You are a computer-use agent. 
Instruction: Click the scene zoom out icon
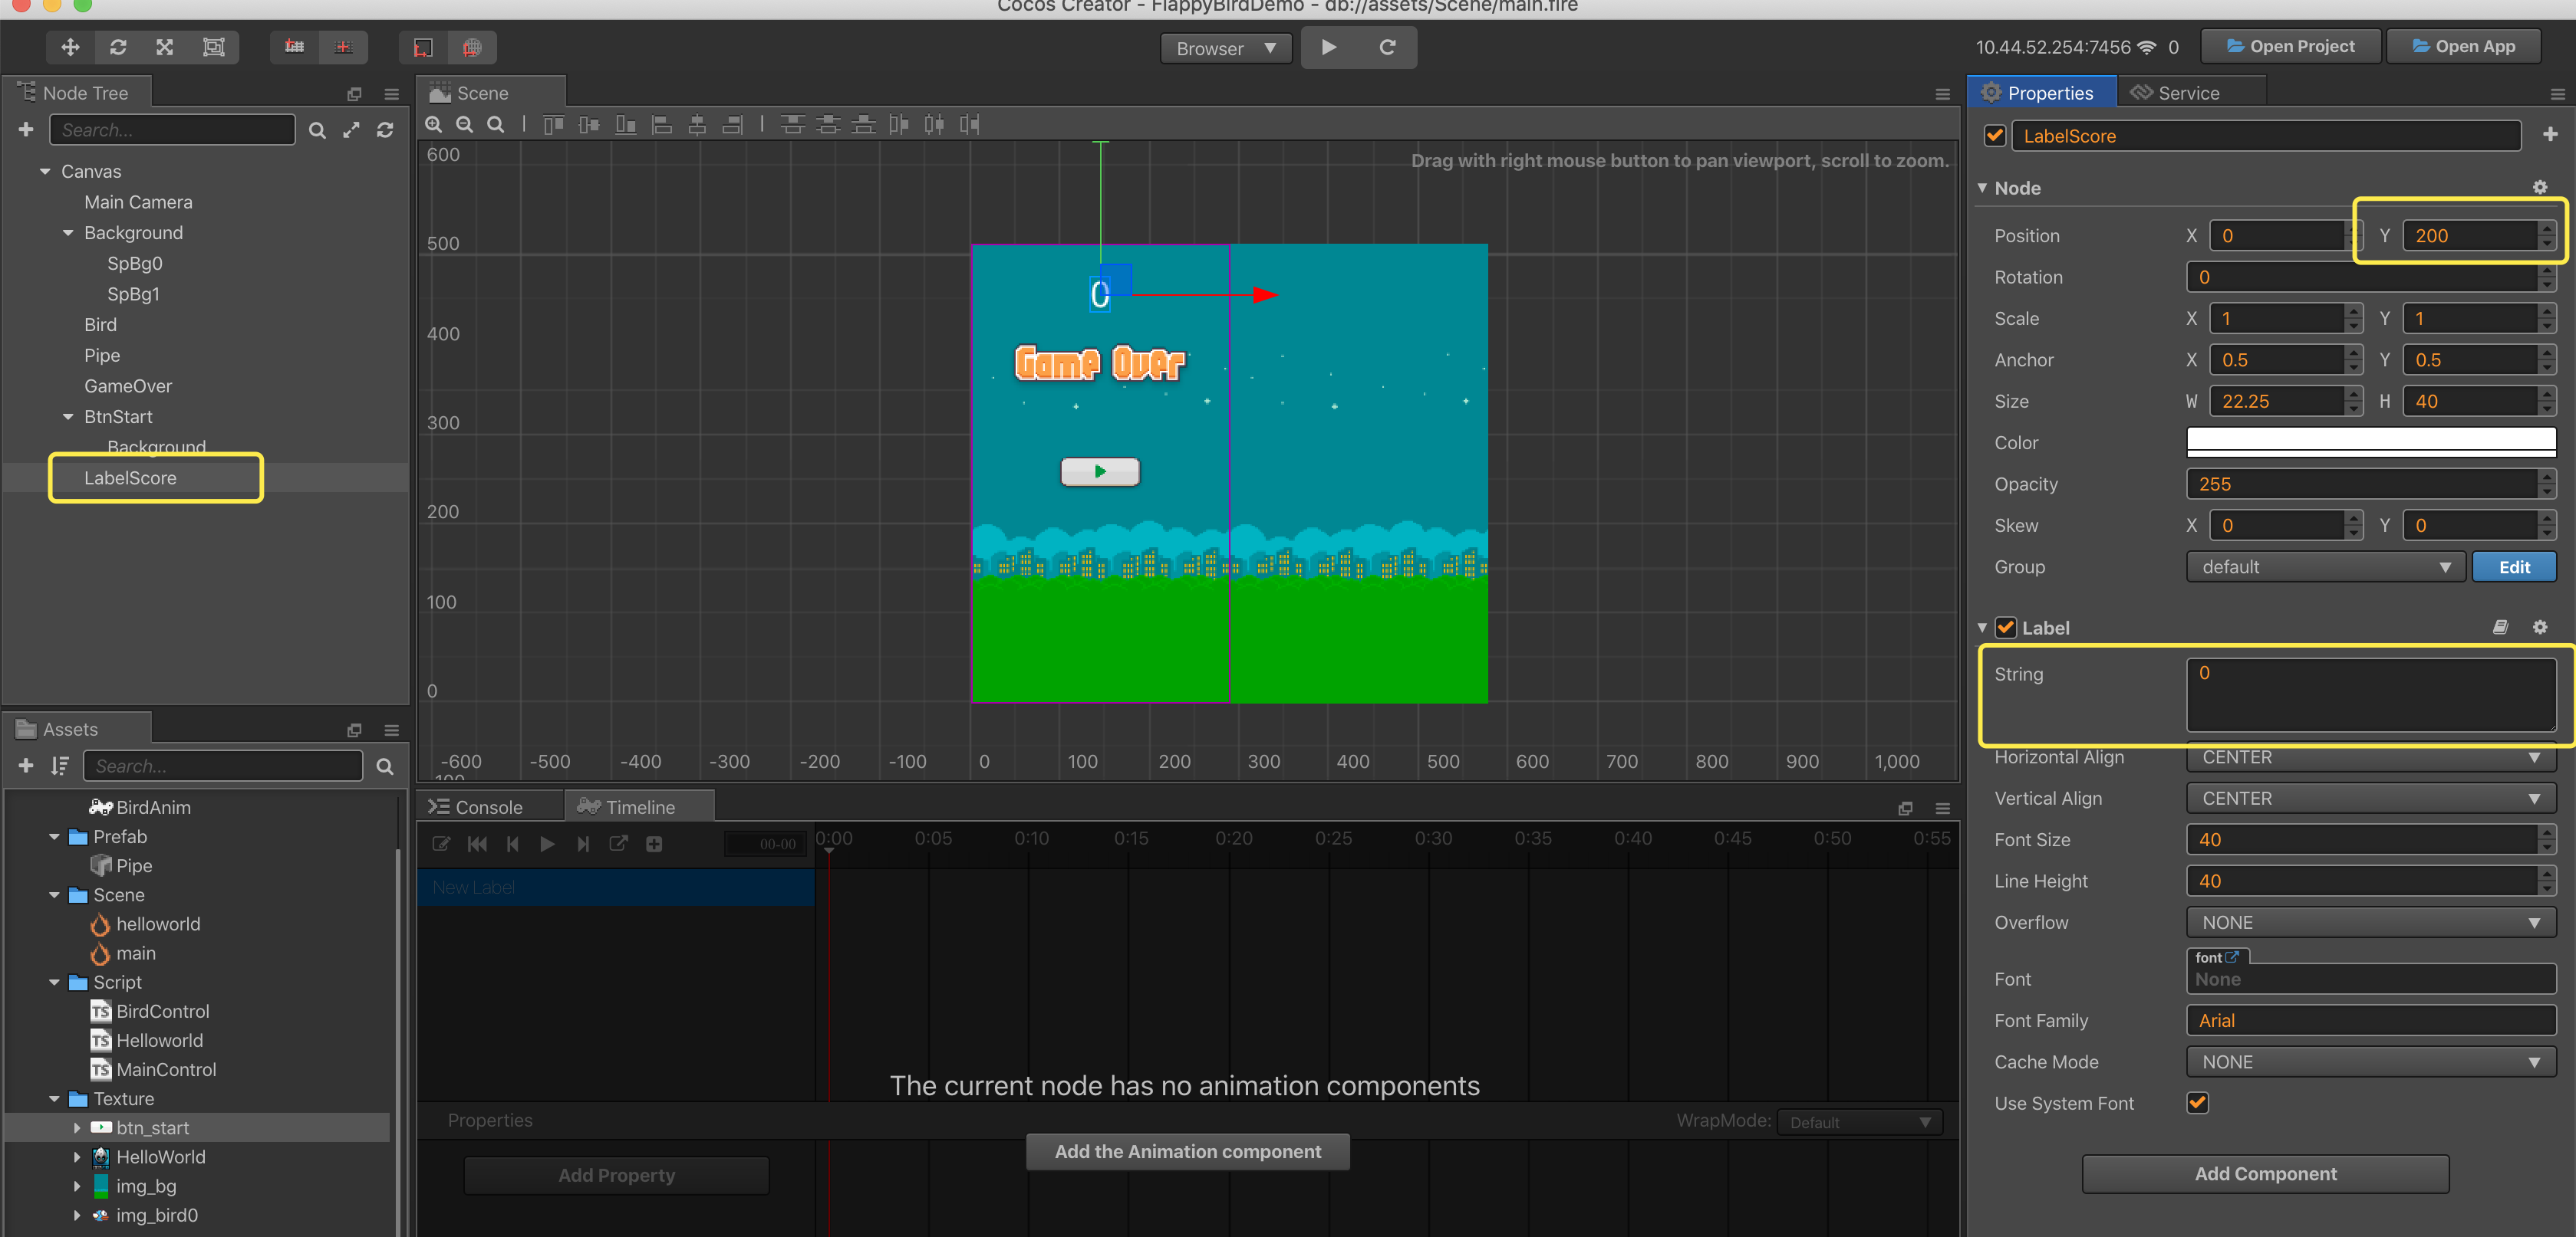click(465, 125)
